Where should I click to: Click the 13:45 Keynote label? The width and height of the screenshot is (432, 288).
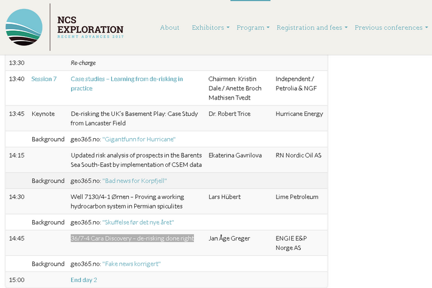click(x=43, y=114)
